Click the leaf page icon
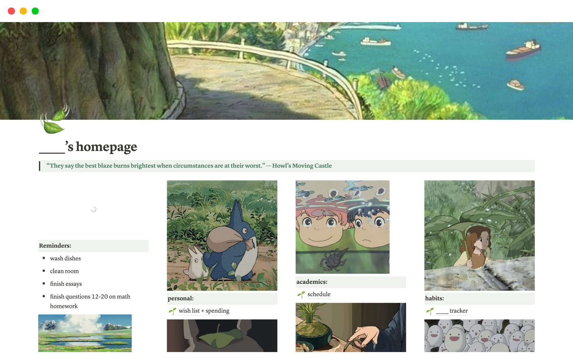This screenshot has width=573, height=358. click(x=55, y=119)
